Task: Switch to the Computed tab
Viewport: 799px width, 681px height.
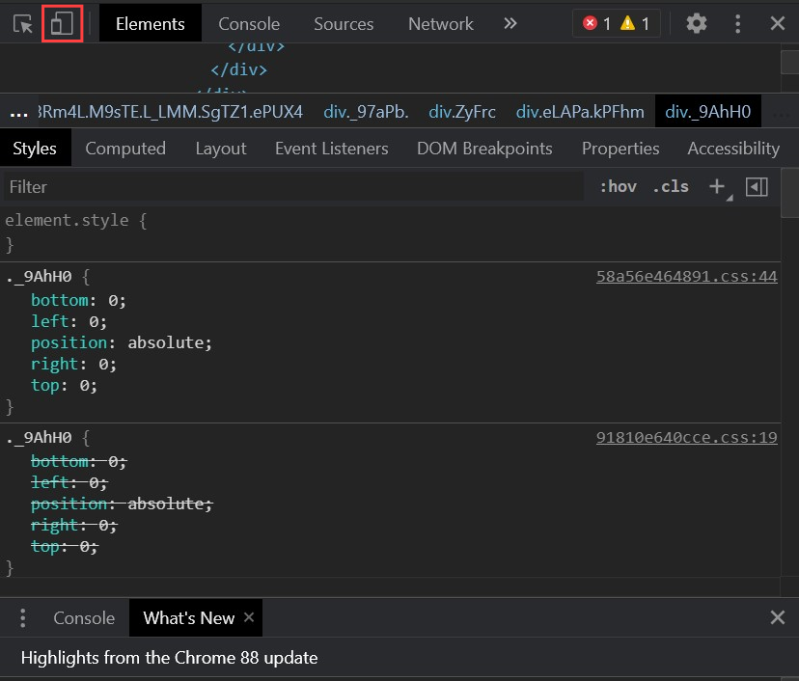Action: tap(125, 149)
